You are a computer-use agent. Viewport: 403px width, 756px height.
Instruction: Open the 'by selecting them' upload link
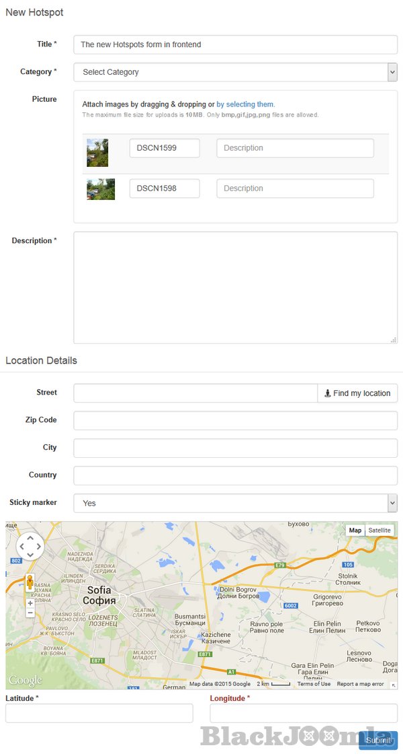(x=245, y=104)
